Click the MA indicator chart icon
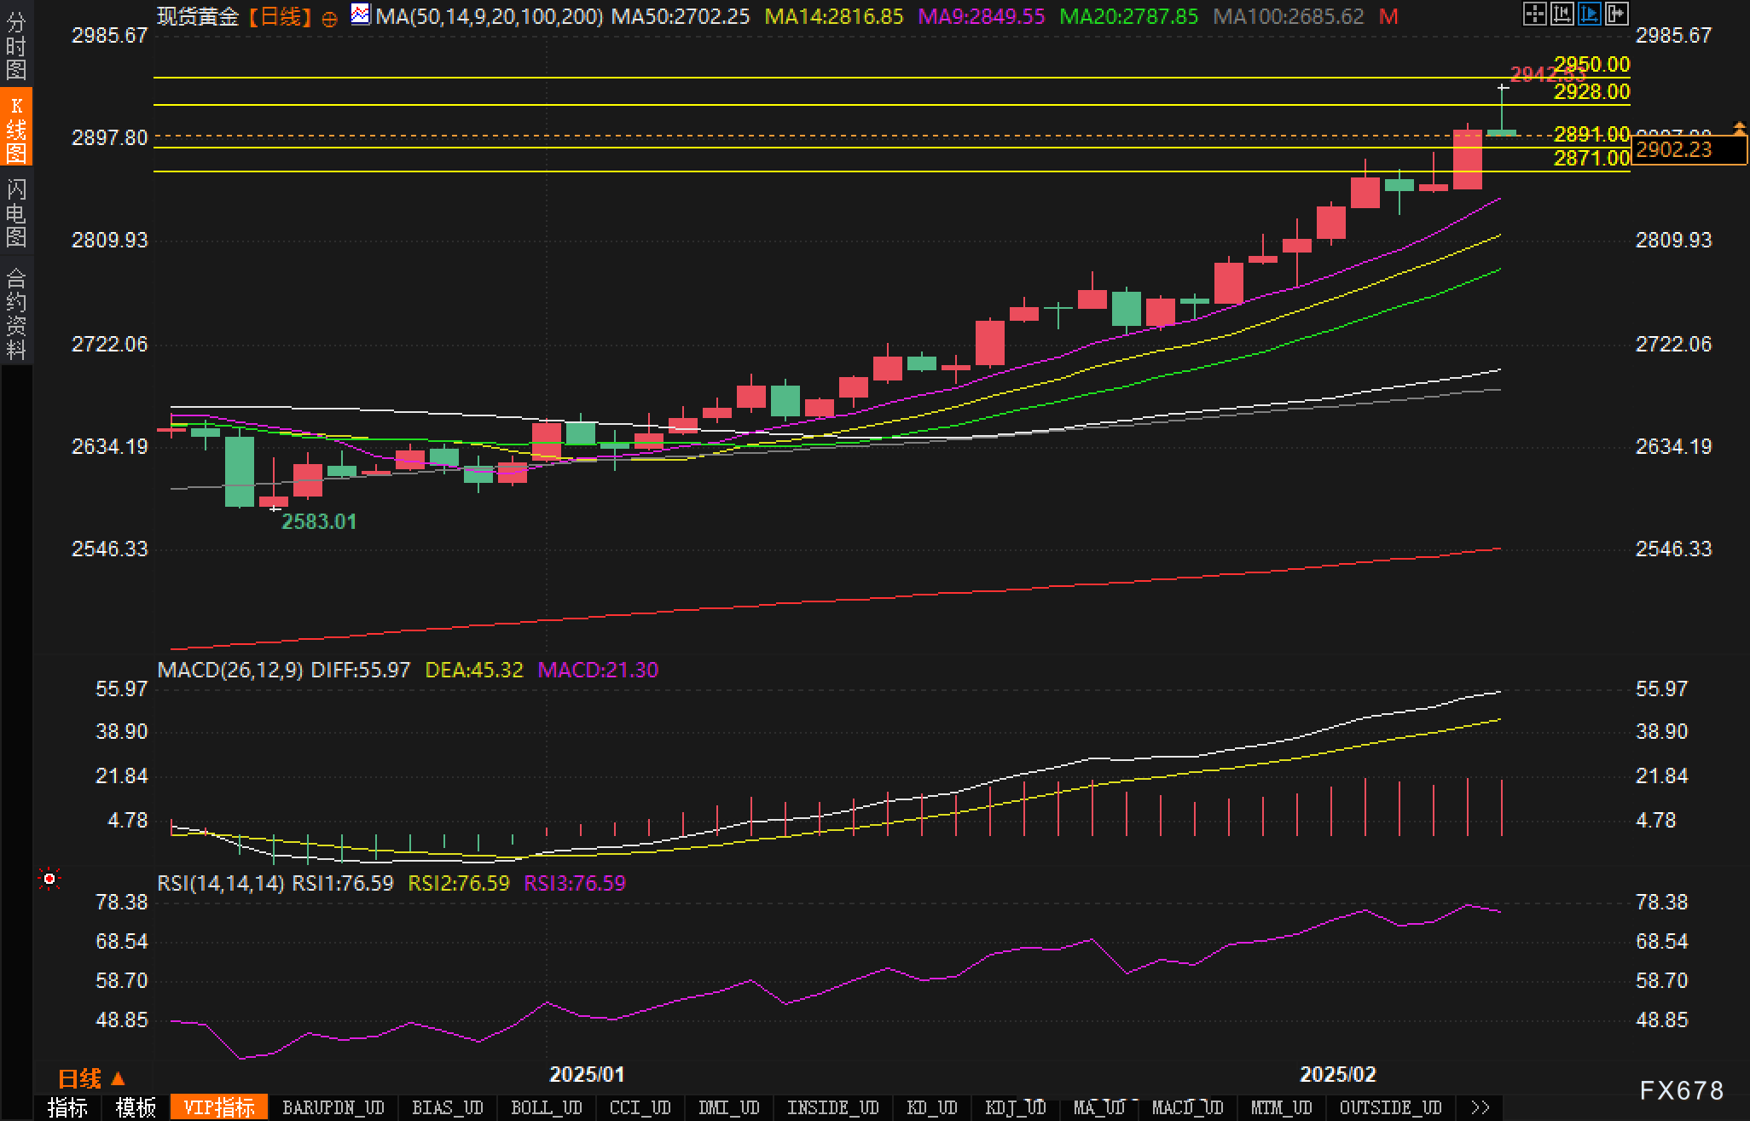Image resolution: width=1750 pixels, height=1121 pixels. (x=361, y=15)
